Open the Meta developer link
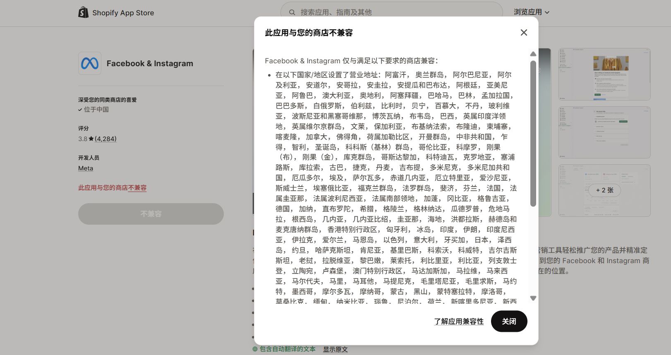Image resolution: width=671 pixels, height=355 pixels. [x=86, y=168]
